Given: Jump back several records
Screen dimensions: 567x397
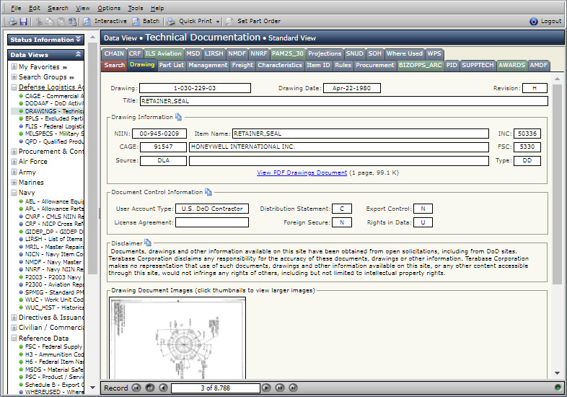Looking at the screenshot, I should (x=150, y=388).
